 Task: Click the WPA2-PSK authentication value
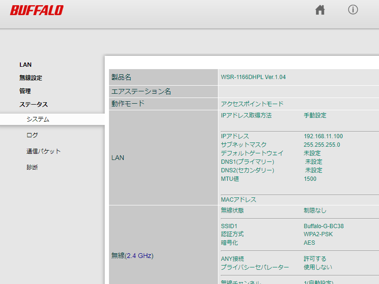tap(318, 234)
